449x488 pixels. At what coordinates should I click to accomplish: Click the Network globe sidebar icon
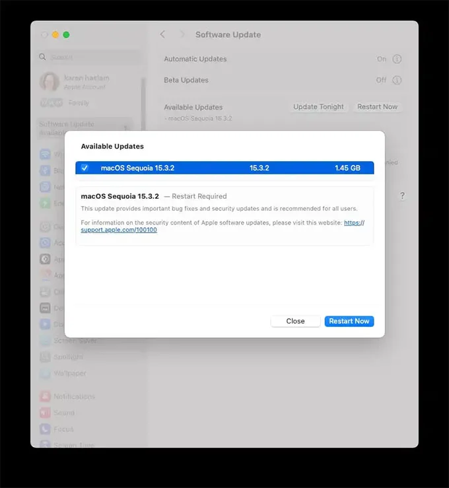click(x=45, y=187)
